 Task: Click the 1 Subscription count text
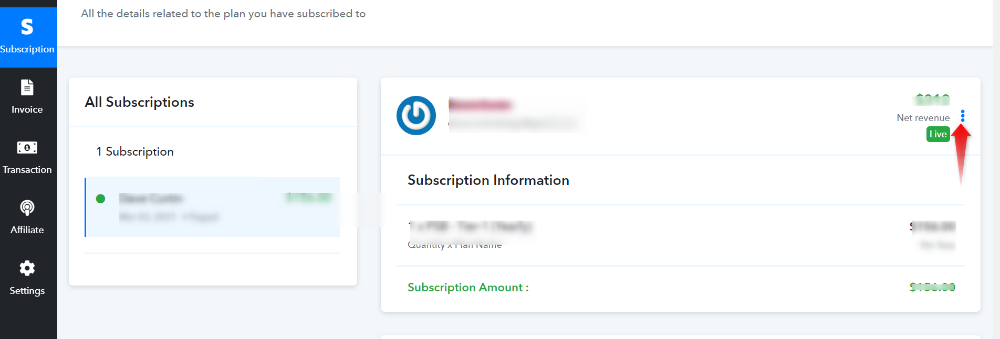tap(135, 151)
